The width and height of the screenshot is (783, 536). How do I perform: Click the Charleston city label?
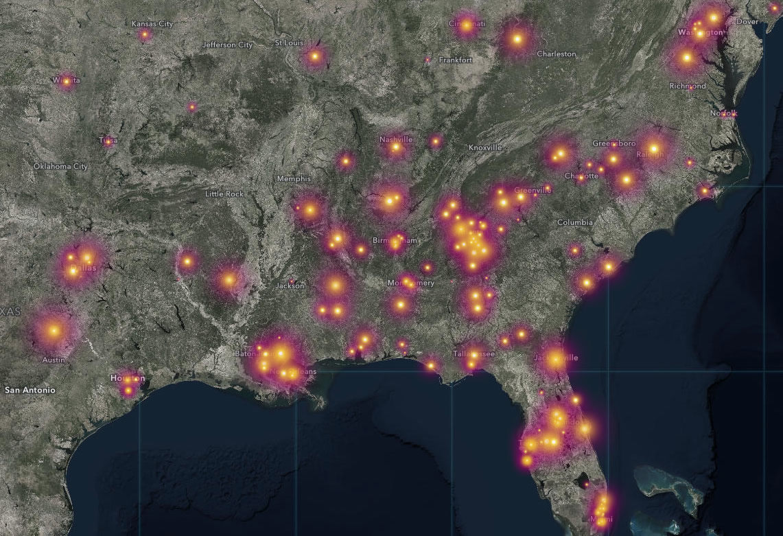557,54
